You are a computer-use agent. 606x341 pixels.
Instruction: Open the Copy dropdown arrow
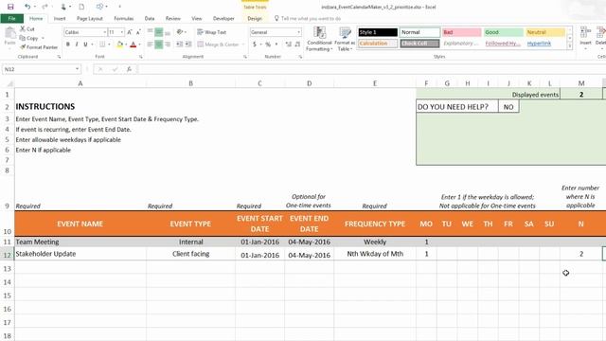(43, 38)
